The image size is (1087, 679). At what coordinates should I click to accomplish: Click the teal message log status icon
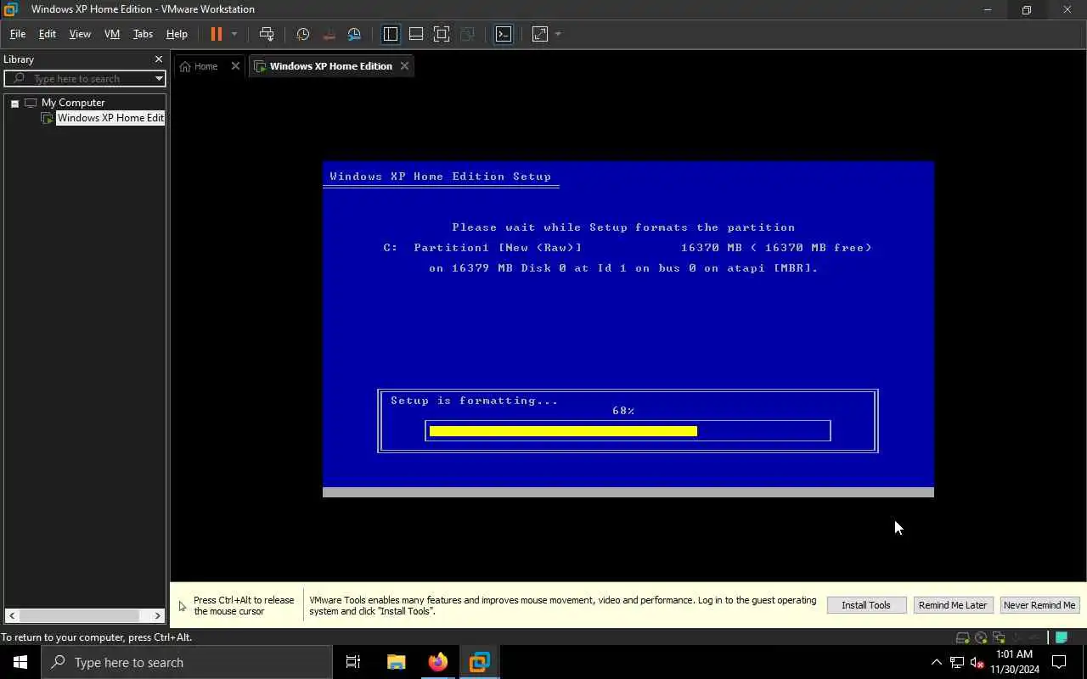click(x=1061, y=637)
